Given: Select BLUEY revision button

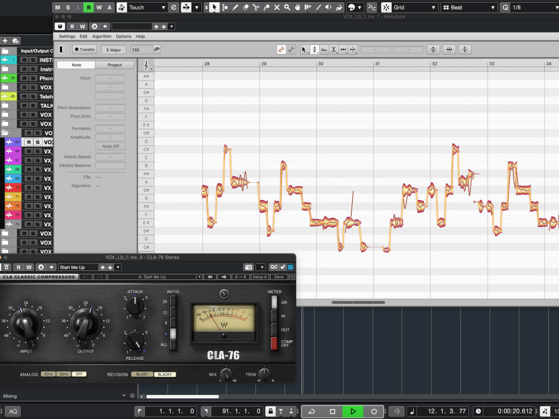Looking at the screenshot, I should click(142, 374).
